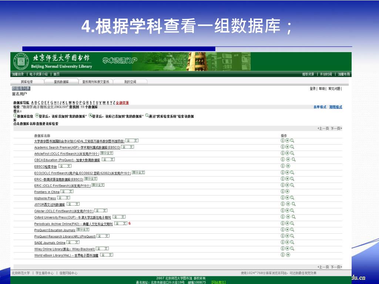Click 全部资源 in database navigation
Image resolution: width=379 pixels, height=284 pixels.
click(122, 103)
